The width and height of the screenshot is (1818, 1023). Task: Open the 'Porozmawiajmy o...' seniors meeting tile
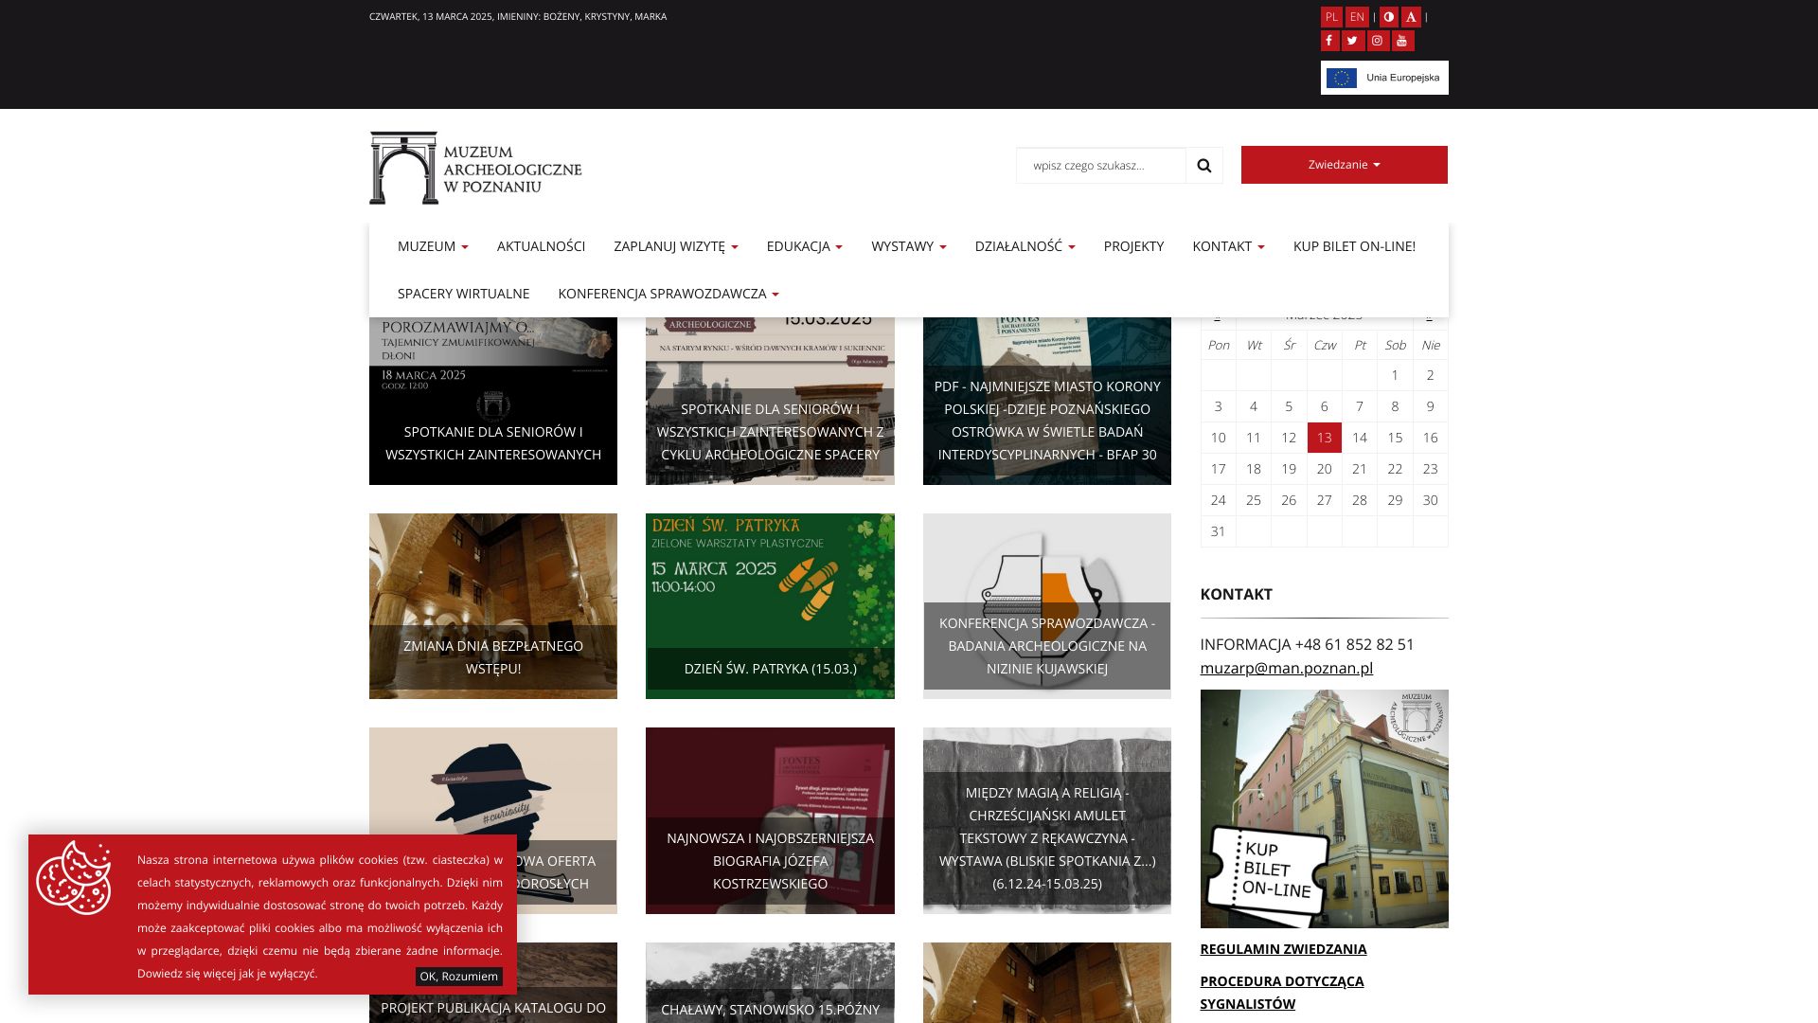point(493,402)
